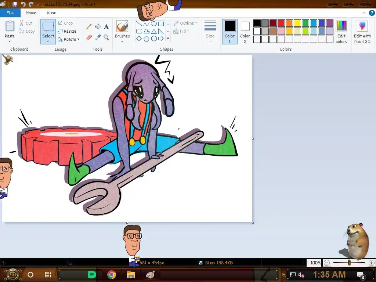Pick the yellow color swatch
This screenshot has height=282, width=376.
[297, 23]
